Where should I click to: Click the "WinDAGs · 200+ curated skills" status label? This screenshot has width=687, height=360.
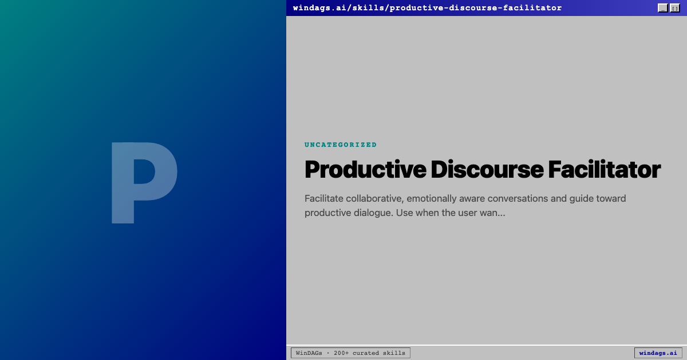[350, 353]
